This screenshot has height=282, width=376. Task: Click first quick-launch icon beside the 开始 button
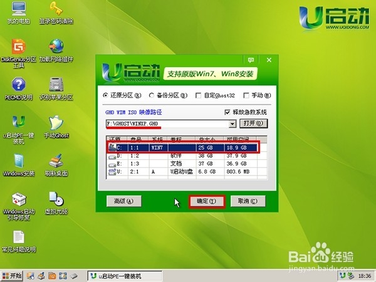tap(31, 276)
